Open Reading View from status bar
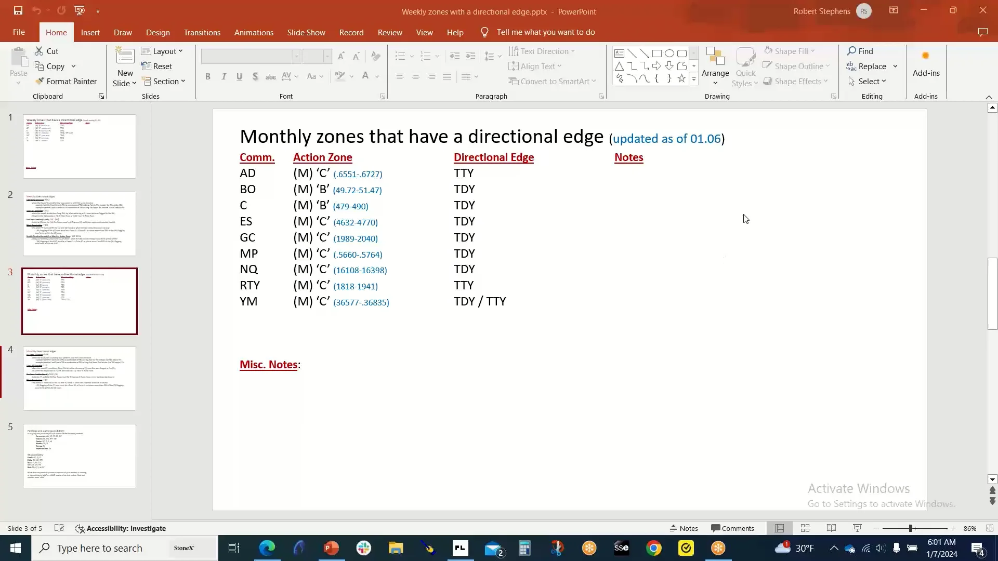Viewport: 998px width, 561px height. (831, 528)
